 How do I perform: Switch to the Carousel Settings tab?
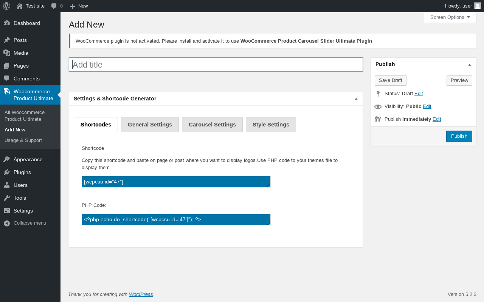tap(212, 125)
